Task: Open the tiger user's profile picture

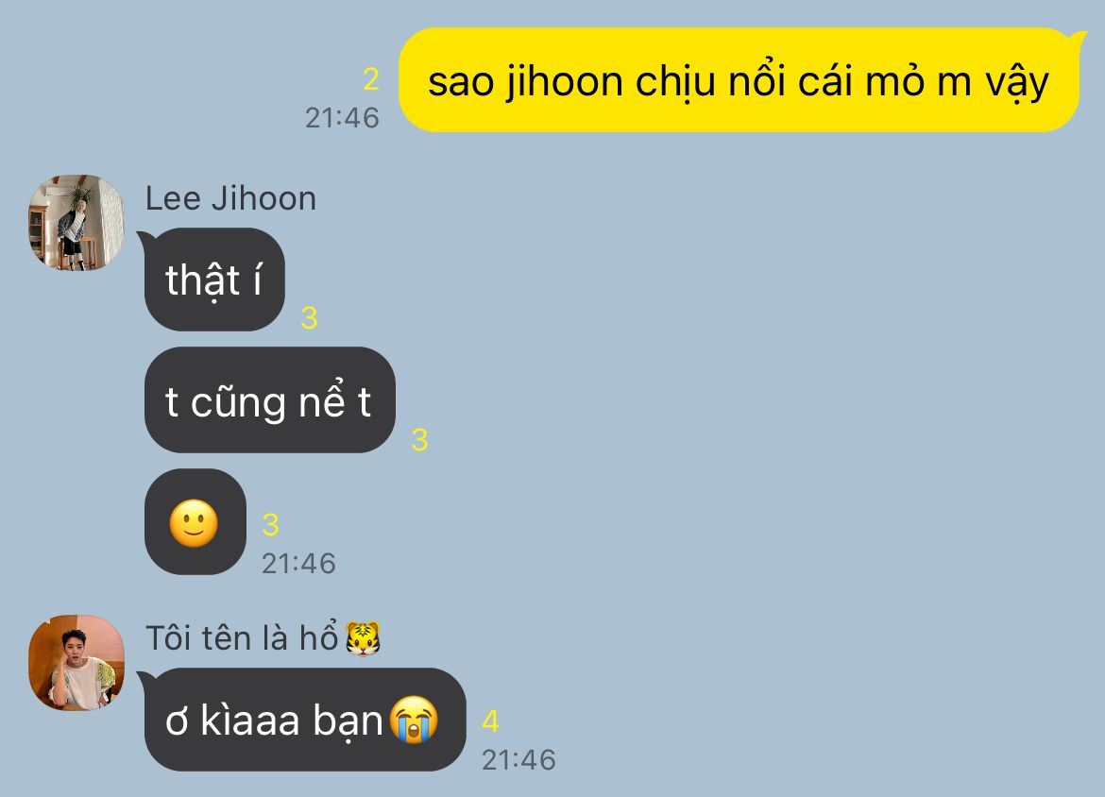Action: 76,662
